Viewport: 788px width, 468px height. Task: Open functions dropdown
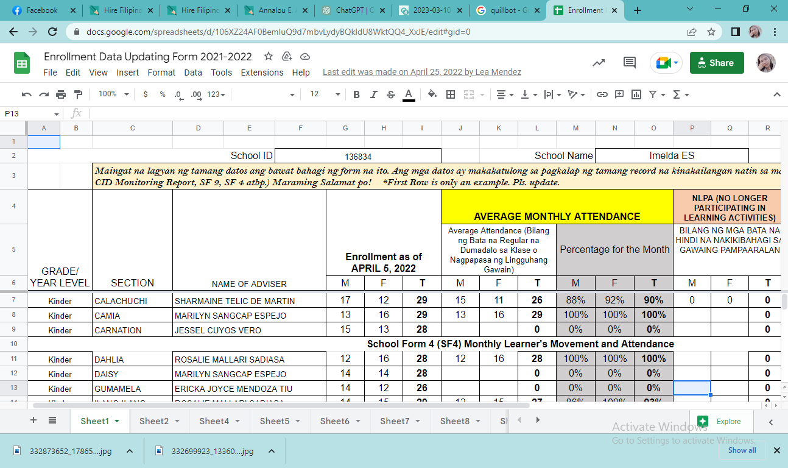(x=680, y=94)
